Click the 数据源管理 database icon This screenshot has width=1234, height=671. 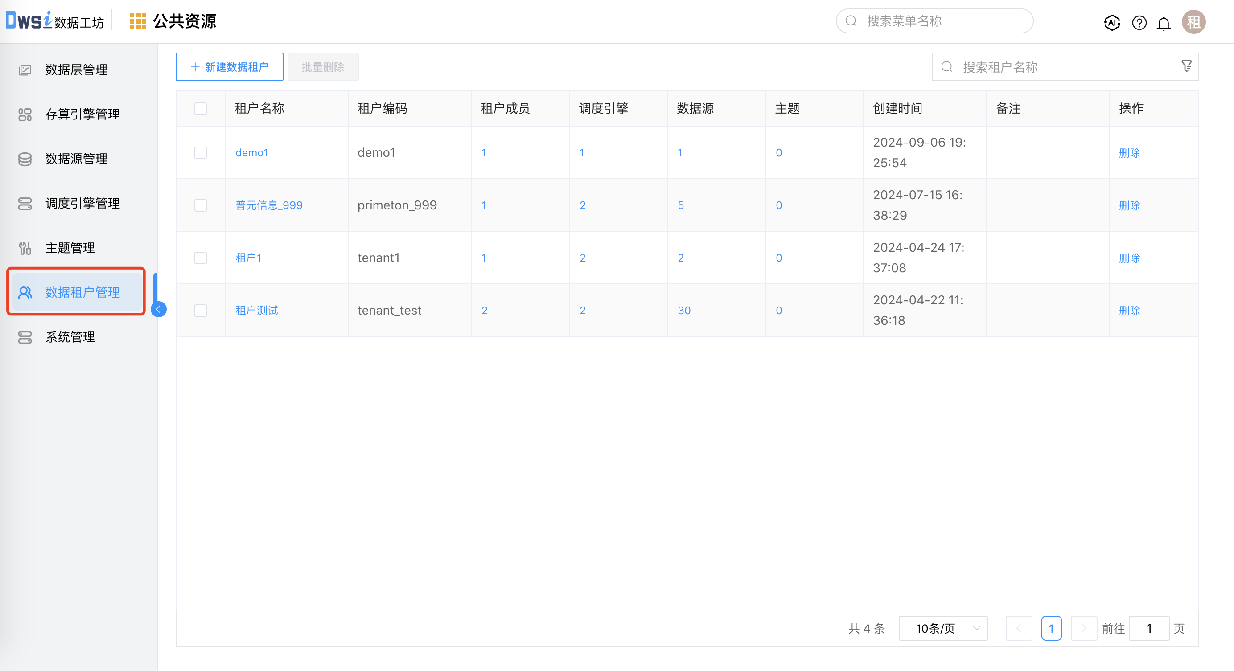point(25,159)
